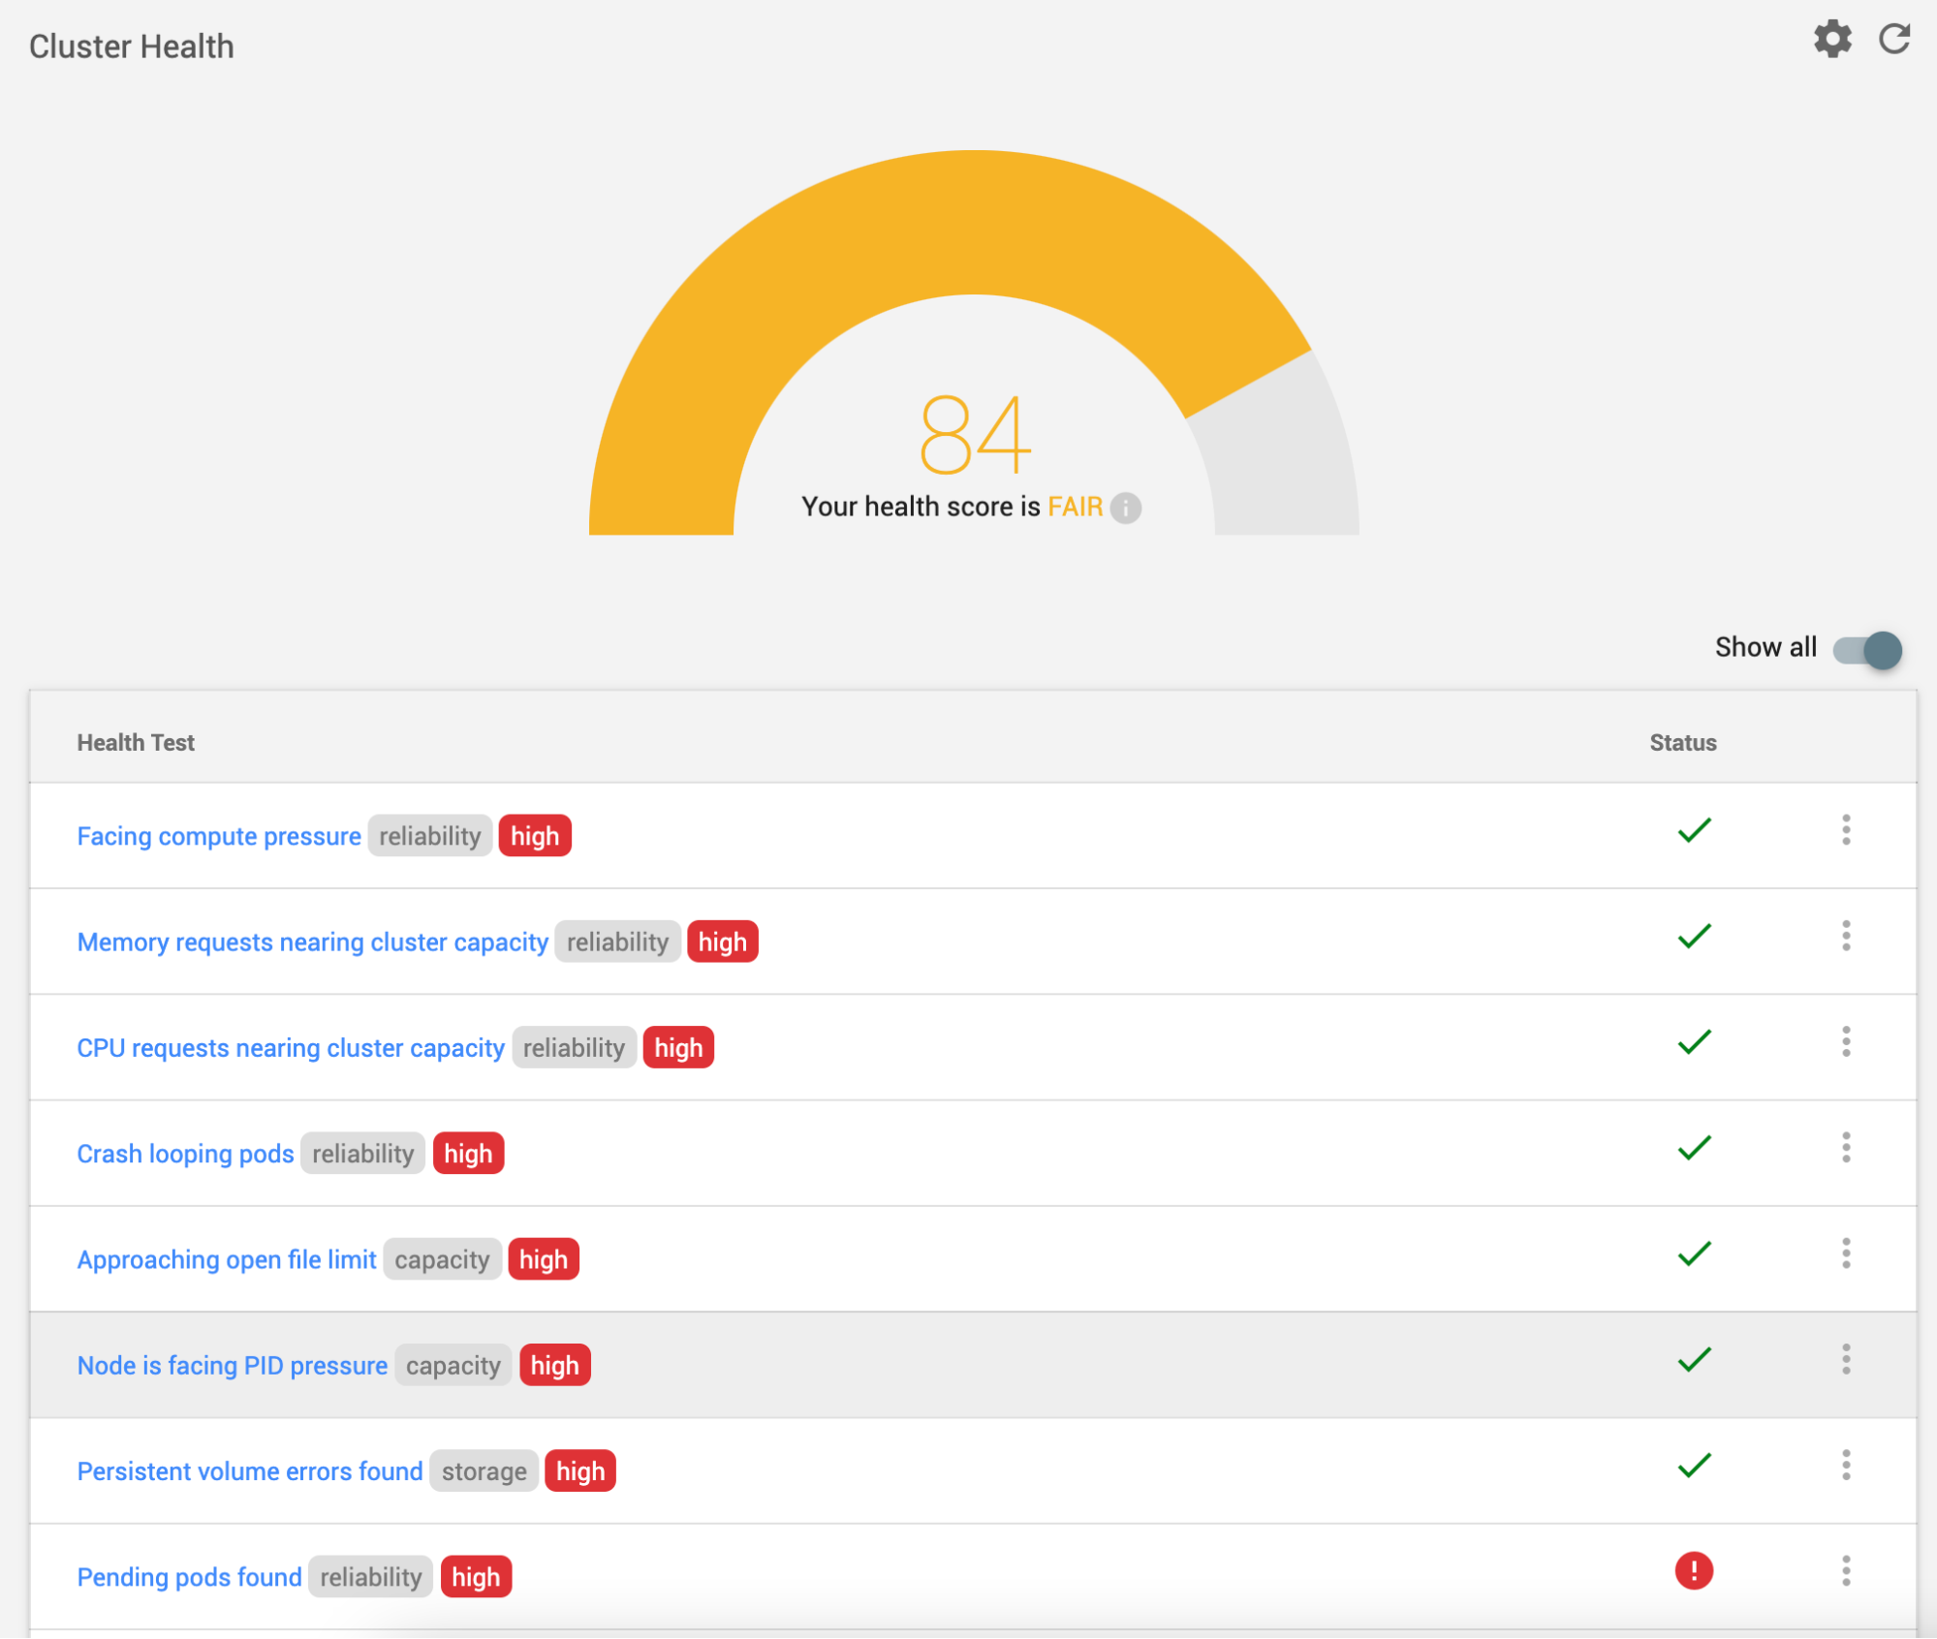Open Facing compute pressure health test details
1937x1639 pixels.
pos(218,836)
